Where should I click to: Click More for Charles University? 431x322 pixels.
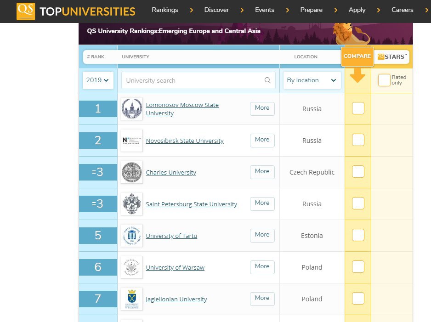262,171
